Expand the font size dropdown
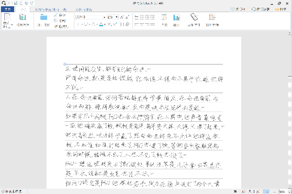This screenshot has width=292, height=194. [x=117, y=16]
